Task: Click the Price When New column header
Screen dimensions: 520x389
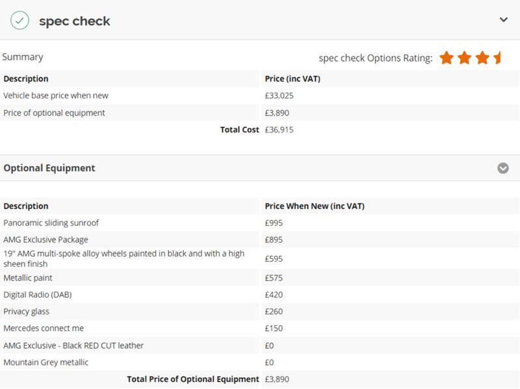Action: tap(315, 206)
